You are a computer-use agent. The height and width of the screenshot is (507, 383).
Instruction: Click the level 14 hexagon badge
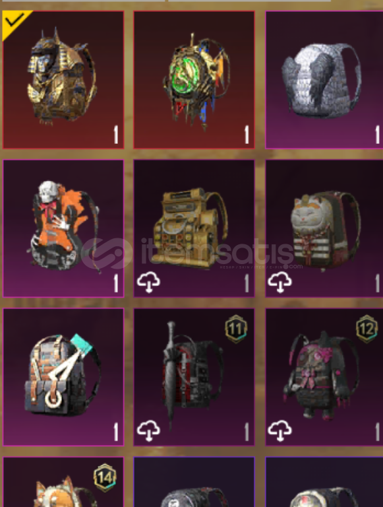tap(105, 477)
